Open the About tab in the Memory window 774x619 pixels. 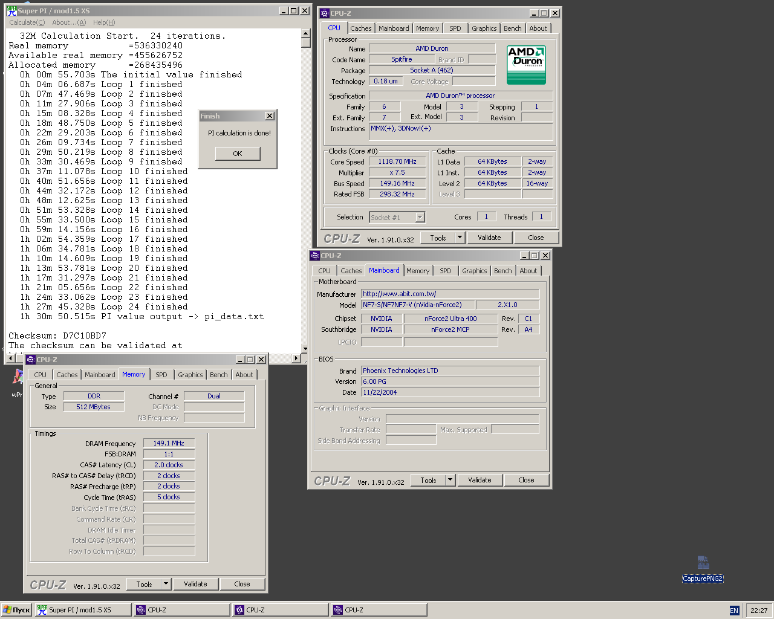click(x=244, y=375)
